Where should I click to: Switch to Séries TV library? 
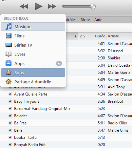click(33, 45)
